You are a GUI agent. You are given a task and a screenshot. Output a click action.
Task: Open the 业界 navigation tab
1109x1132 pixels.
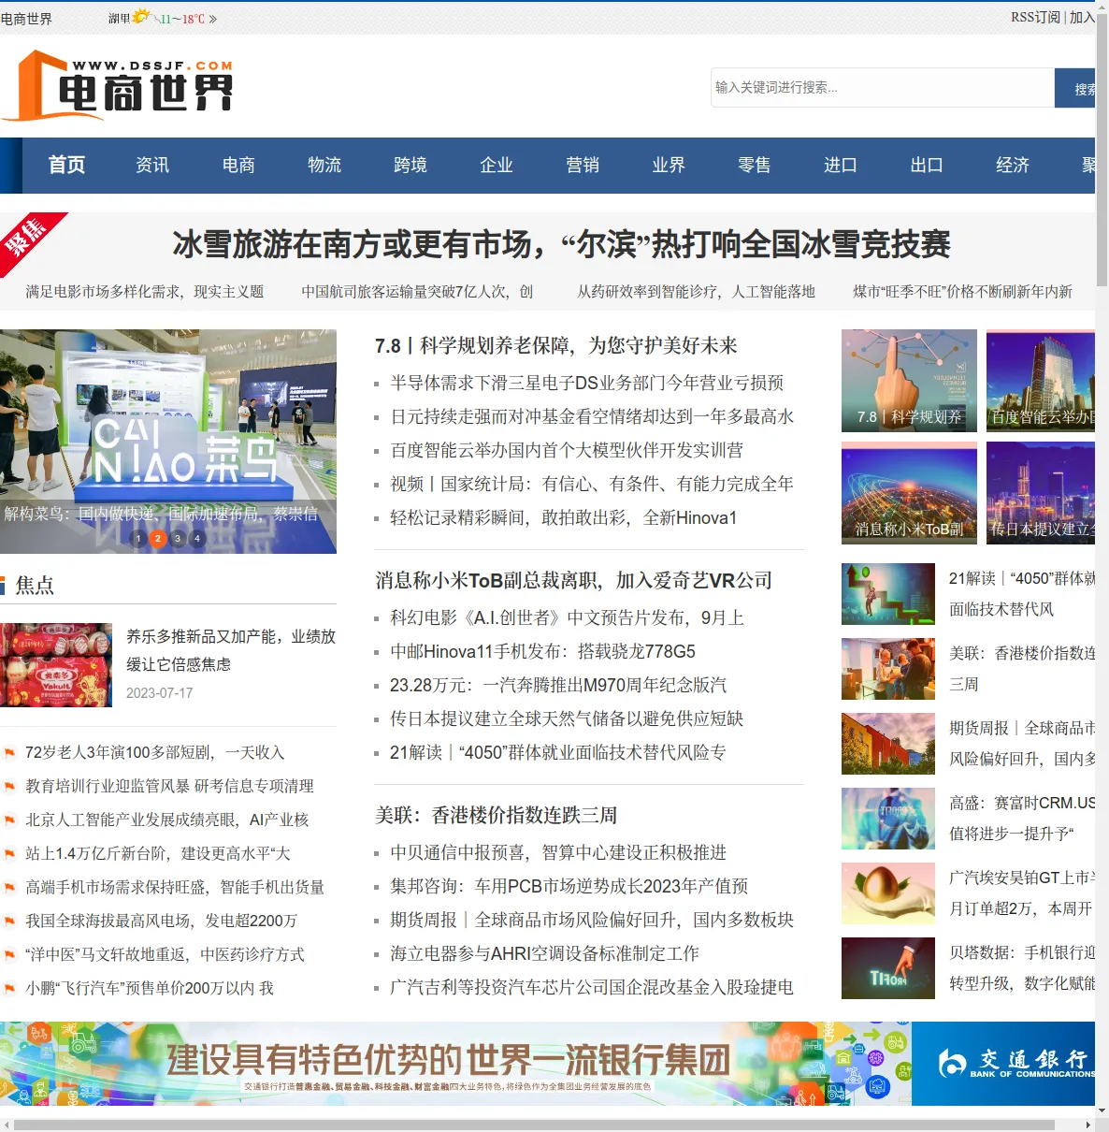(x=669, y=165)
